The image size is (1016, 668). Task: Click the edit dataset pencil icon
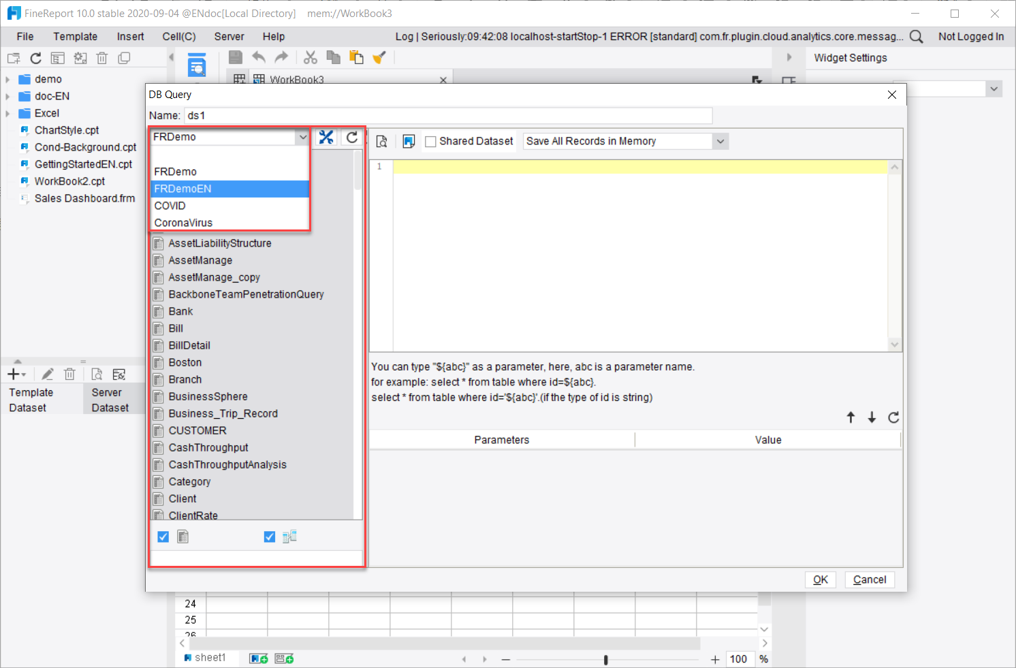(x=48, y=375)
